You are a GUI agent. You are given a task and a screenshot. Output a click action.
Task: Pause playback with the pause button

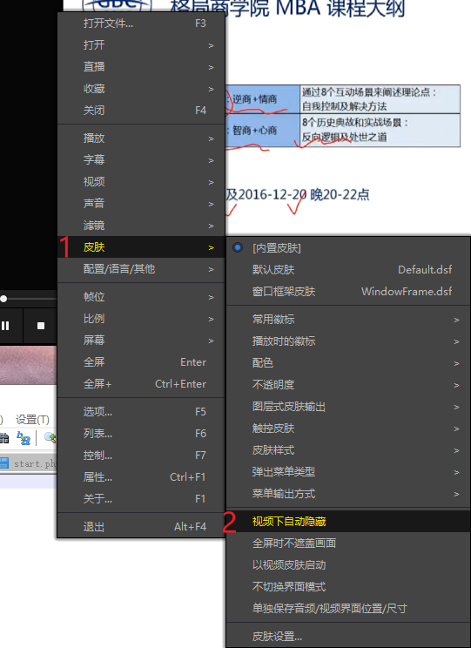[x=5, y=326]
